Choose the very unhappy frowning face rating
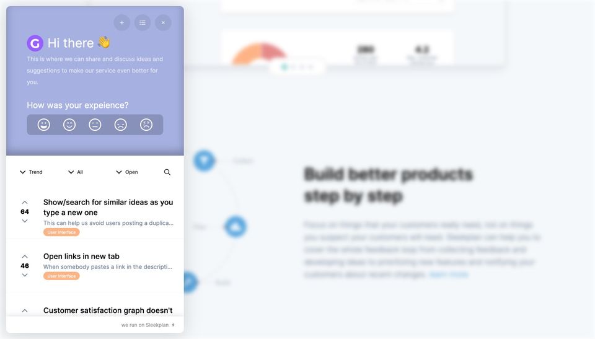Viewport: 595px width, 339px height. (x=146, y=125)
